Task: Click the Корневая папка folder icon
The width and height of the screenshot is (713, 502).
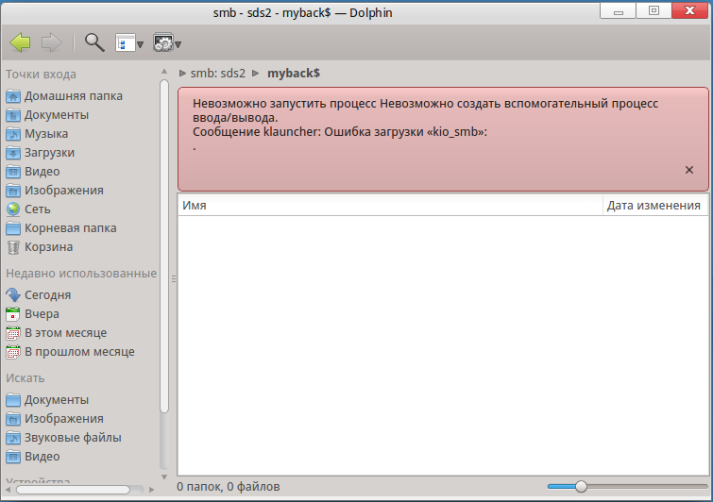Action: [x=13, y=228]
